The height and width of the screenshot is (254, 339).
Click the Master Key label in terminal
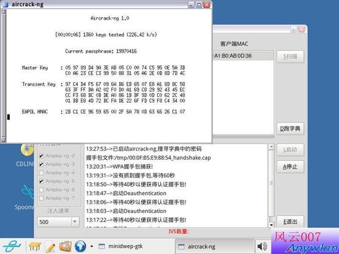35,68
